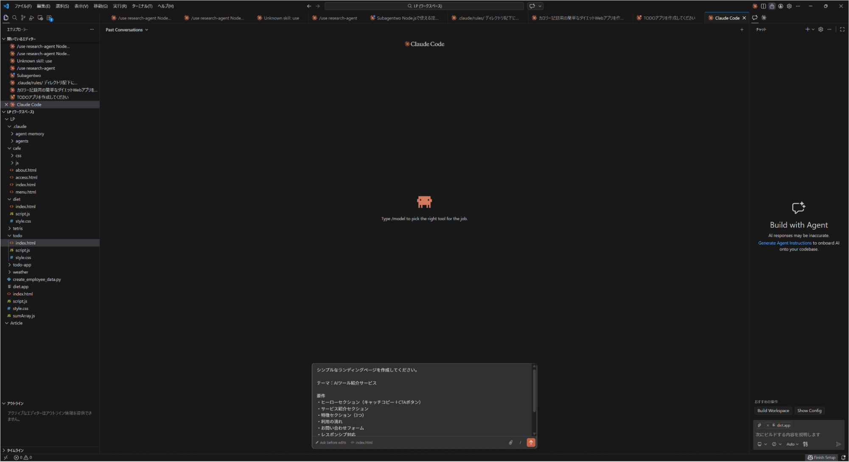Remove diet.app attachment with the X

tap(768, 425)
